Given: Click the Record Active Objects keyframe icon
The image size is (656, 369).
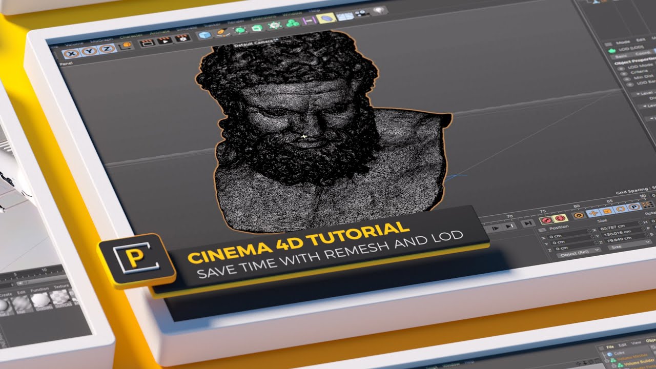Looking at the screenshot, I should [546, 220].
